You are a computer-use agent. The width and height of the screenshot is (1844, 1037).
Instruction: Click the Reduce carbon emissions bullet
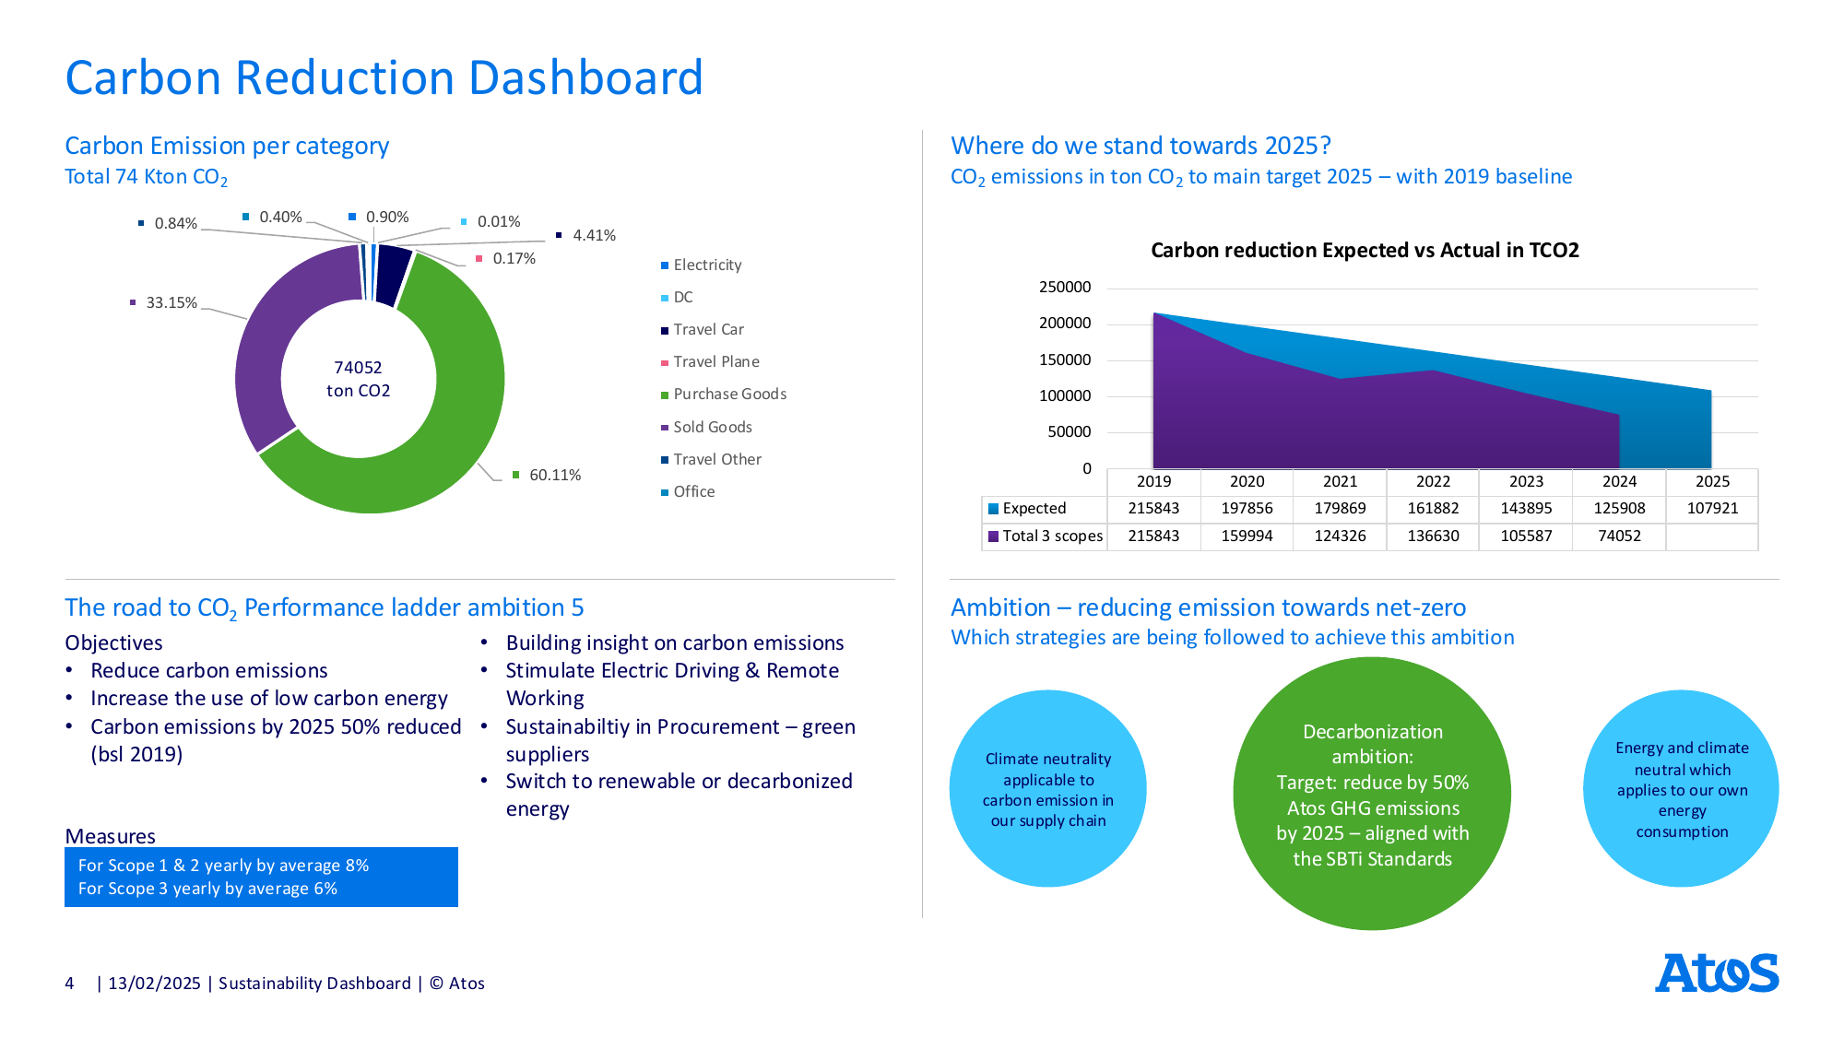point(208,671)
